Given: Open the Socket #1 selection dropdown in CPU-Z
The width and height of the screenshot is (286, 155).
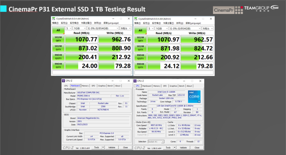Looking at the screenshot, I should 156,142.
